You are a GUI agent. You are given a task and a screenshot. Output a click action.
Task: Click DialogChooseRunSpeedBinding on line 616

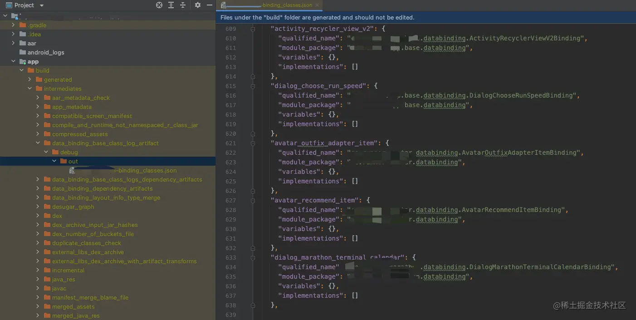[x=521, y=95]
